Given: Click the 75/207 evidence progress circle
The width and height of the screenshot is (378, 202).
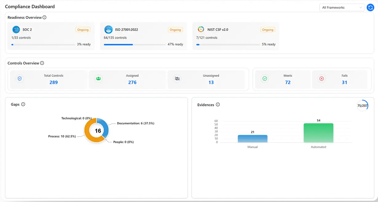Looking at the screenshot, I should pyautogui.click(x=362, y=106).
